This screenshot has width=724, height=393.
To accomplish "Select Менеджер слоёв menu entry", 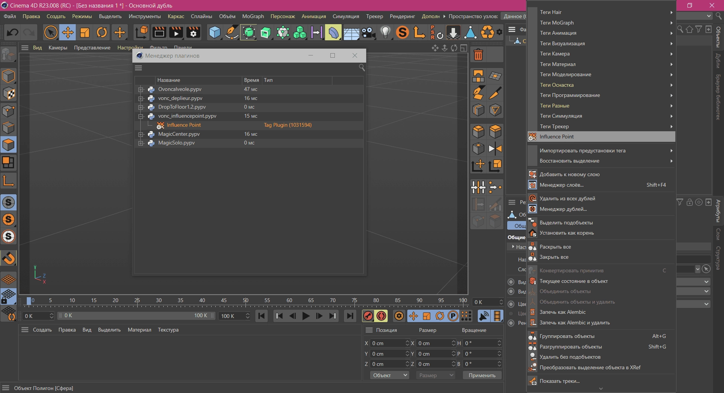I will (x=601, y=185).
